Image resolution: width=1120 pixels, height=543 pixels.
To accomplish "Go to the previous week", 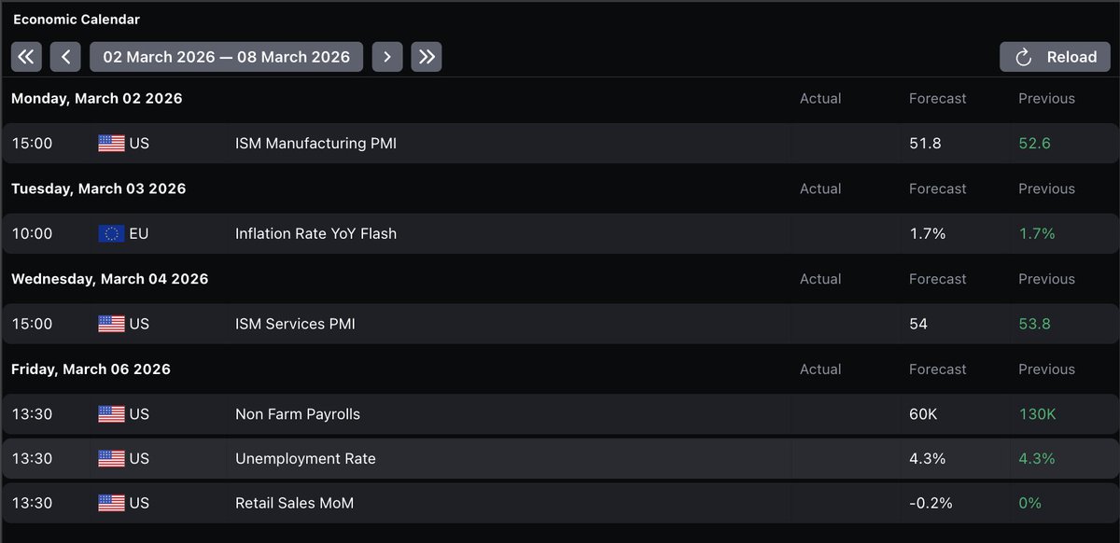I will pyautogui.click(x=65, y=57).
